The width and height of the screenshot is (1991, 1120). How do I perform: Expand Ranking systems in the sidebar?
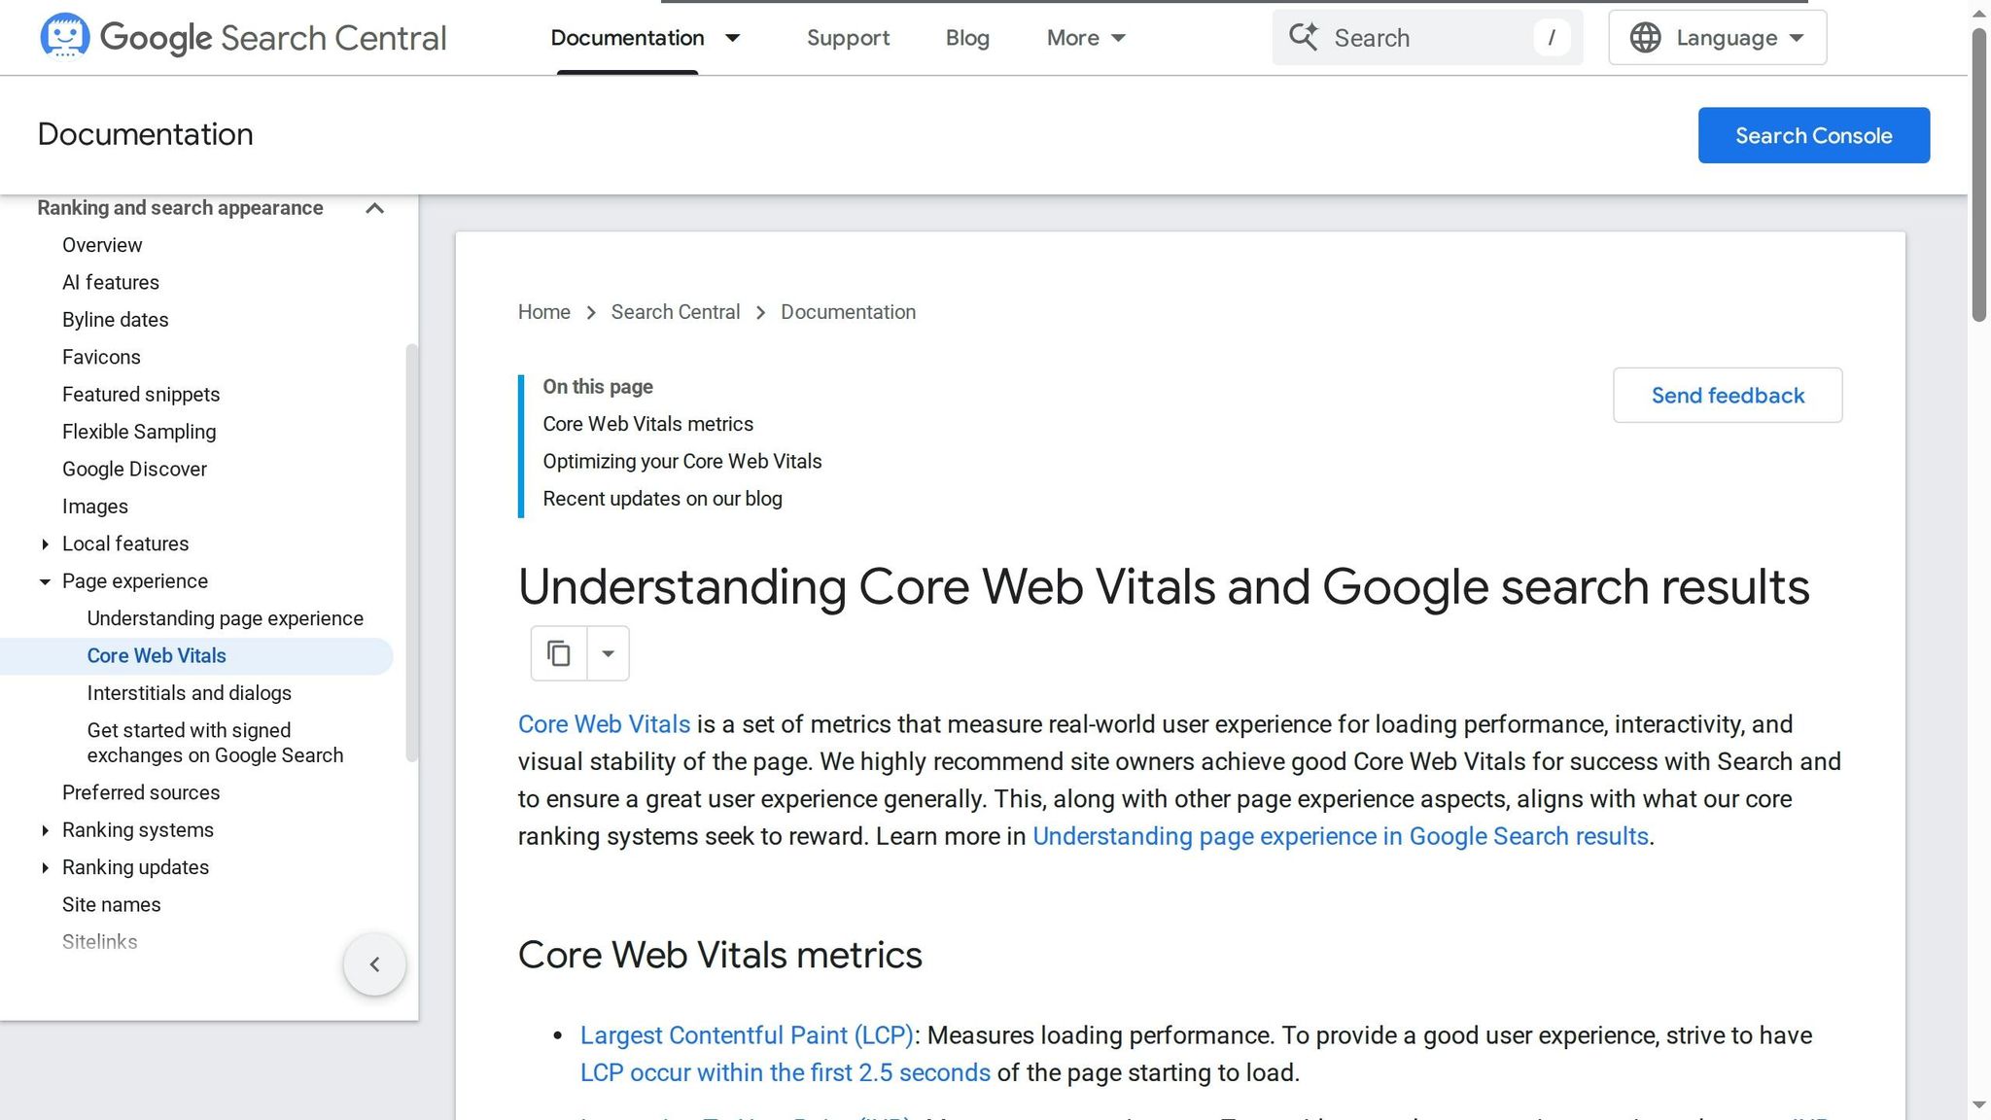pos(45,830)
